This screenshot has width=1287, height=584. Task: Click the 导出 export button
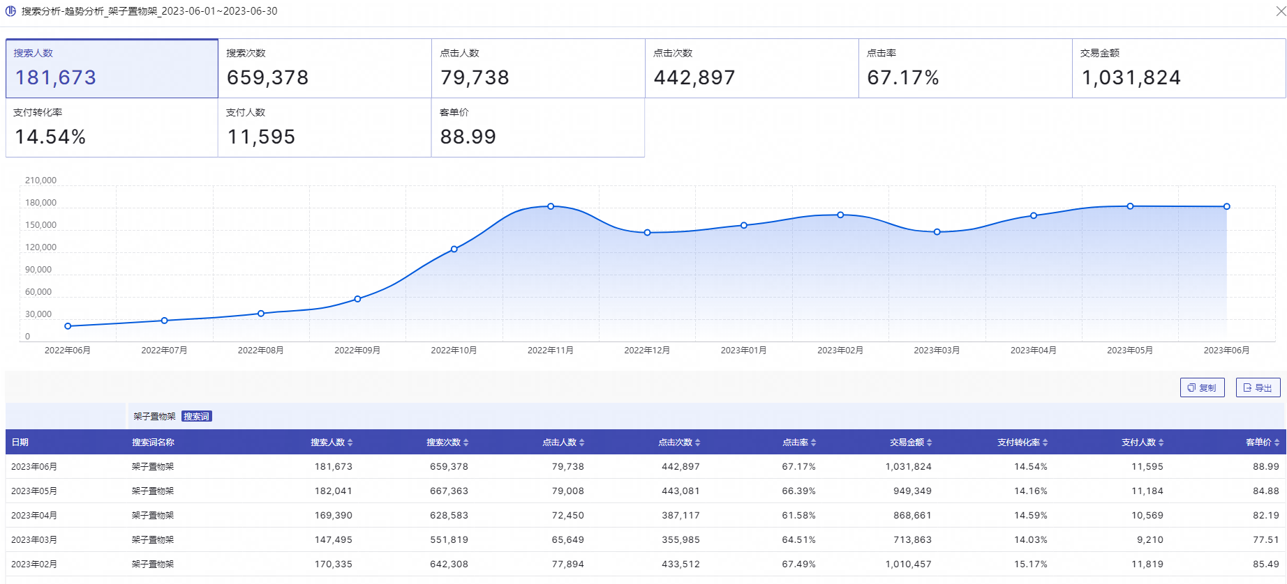(1258, 387)
